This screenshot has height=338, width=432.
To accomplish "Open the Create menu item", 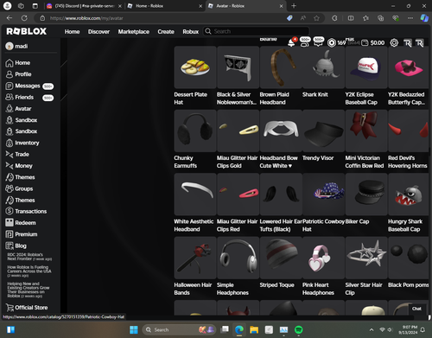I will 166,32.
